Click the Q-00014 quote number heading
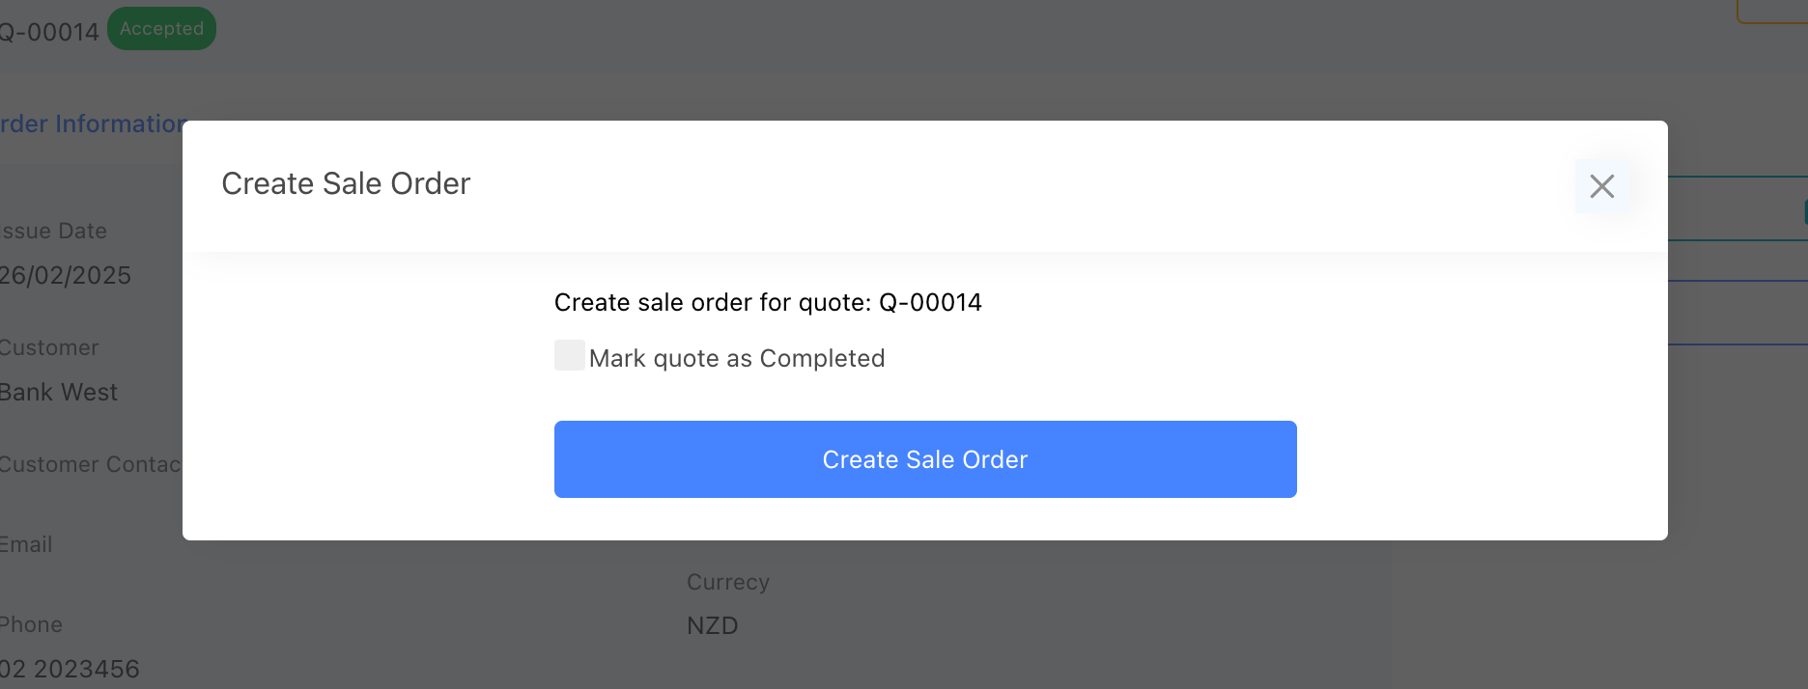The image size is (1808, 689). point(49,32)
